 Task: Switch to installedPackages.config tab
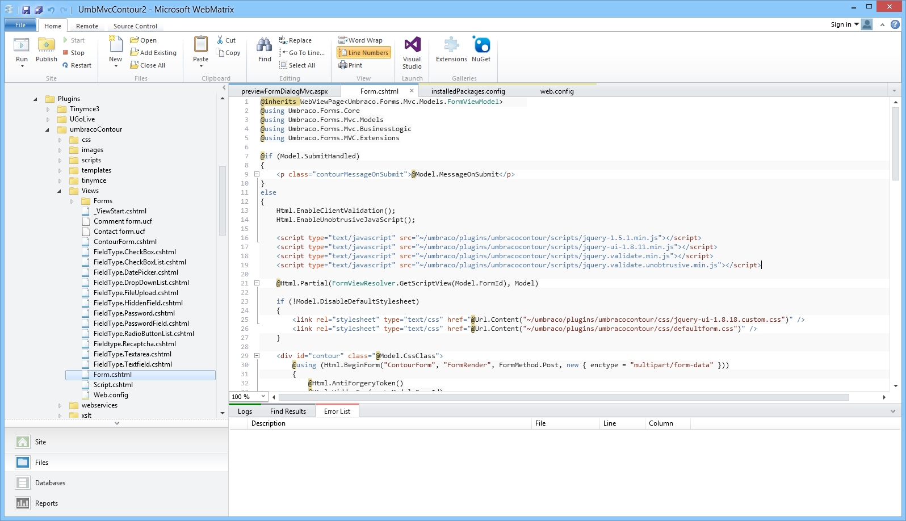pyautogui.click(x=468, y=91)
